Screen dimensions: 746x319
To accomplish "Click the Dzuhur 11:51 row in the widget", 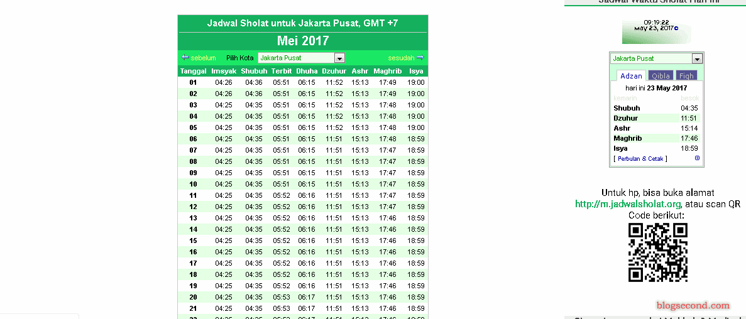I will click(x=656, y=118).
